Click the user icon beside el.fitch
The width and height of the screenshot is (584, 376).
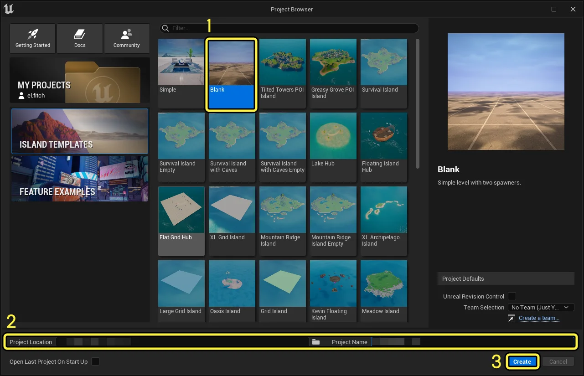click(x=21, y=96)
